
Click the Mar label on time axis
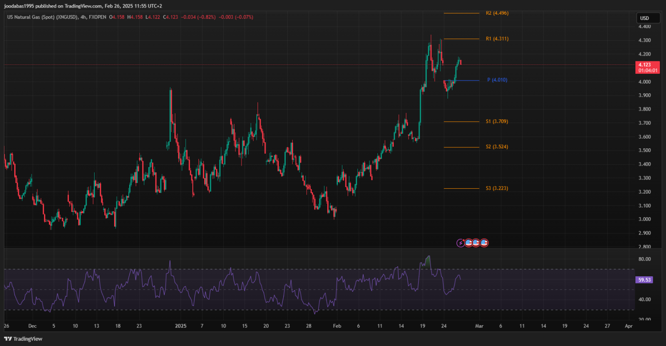pos(479,326)
